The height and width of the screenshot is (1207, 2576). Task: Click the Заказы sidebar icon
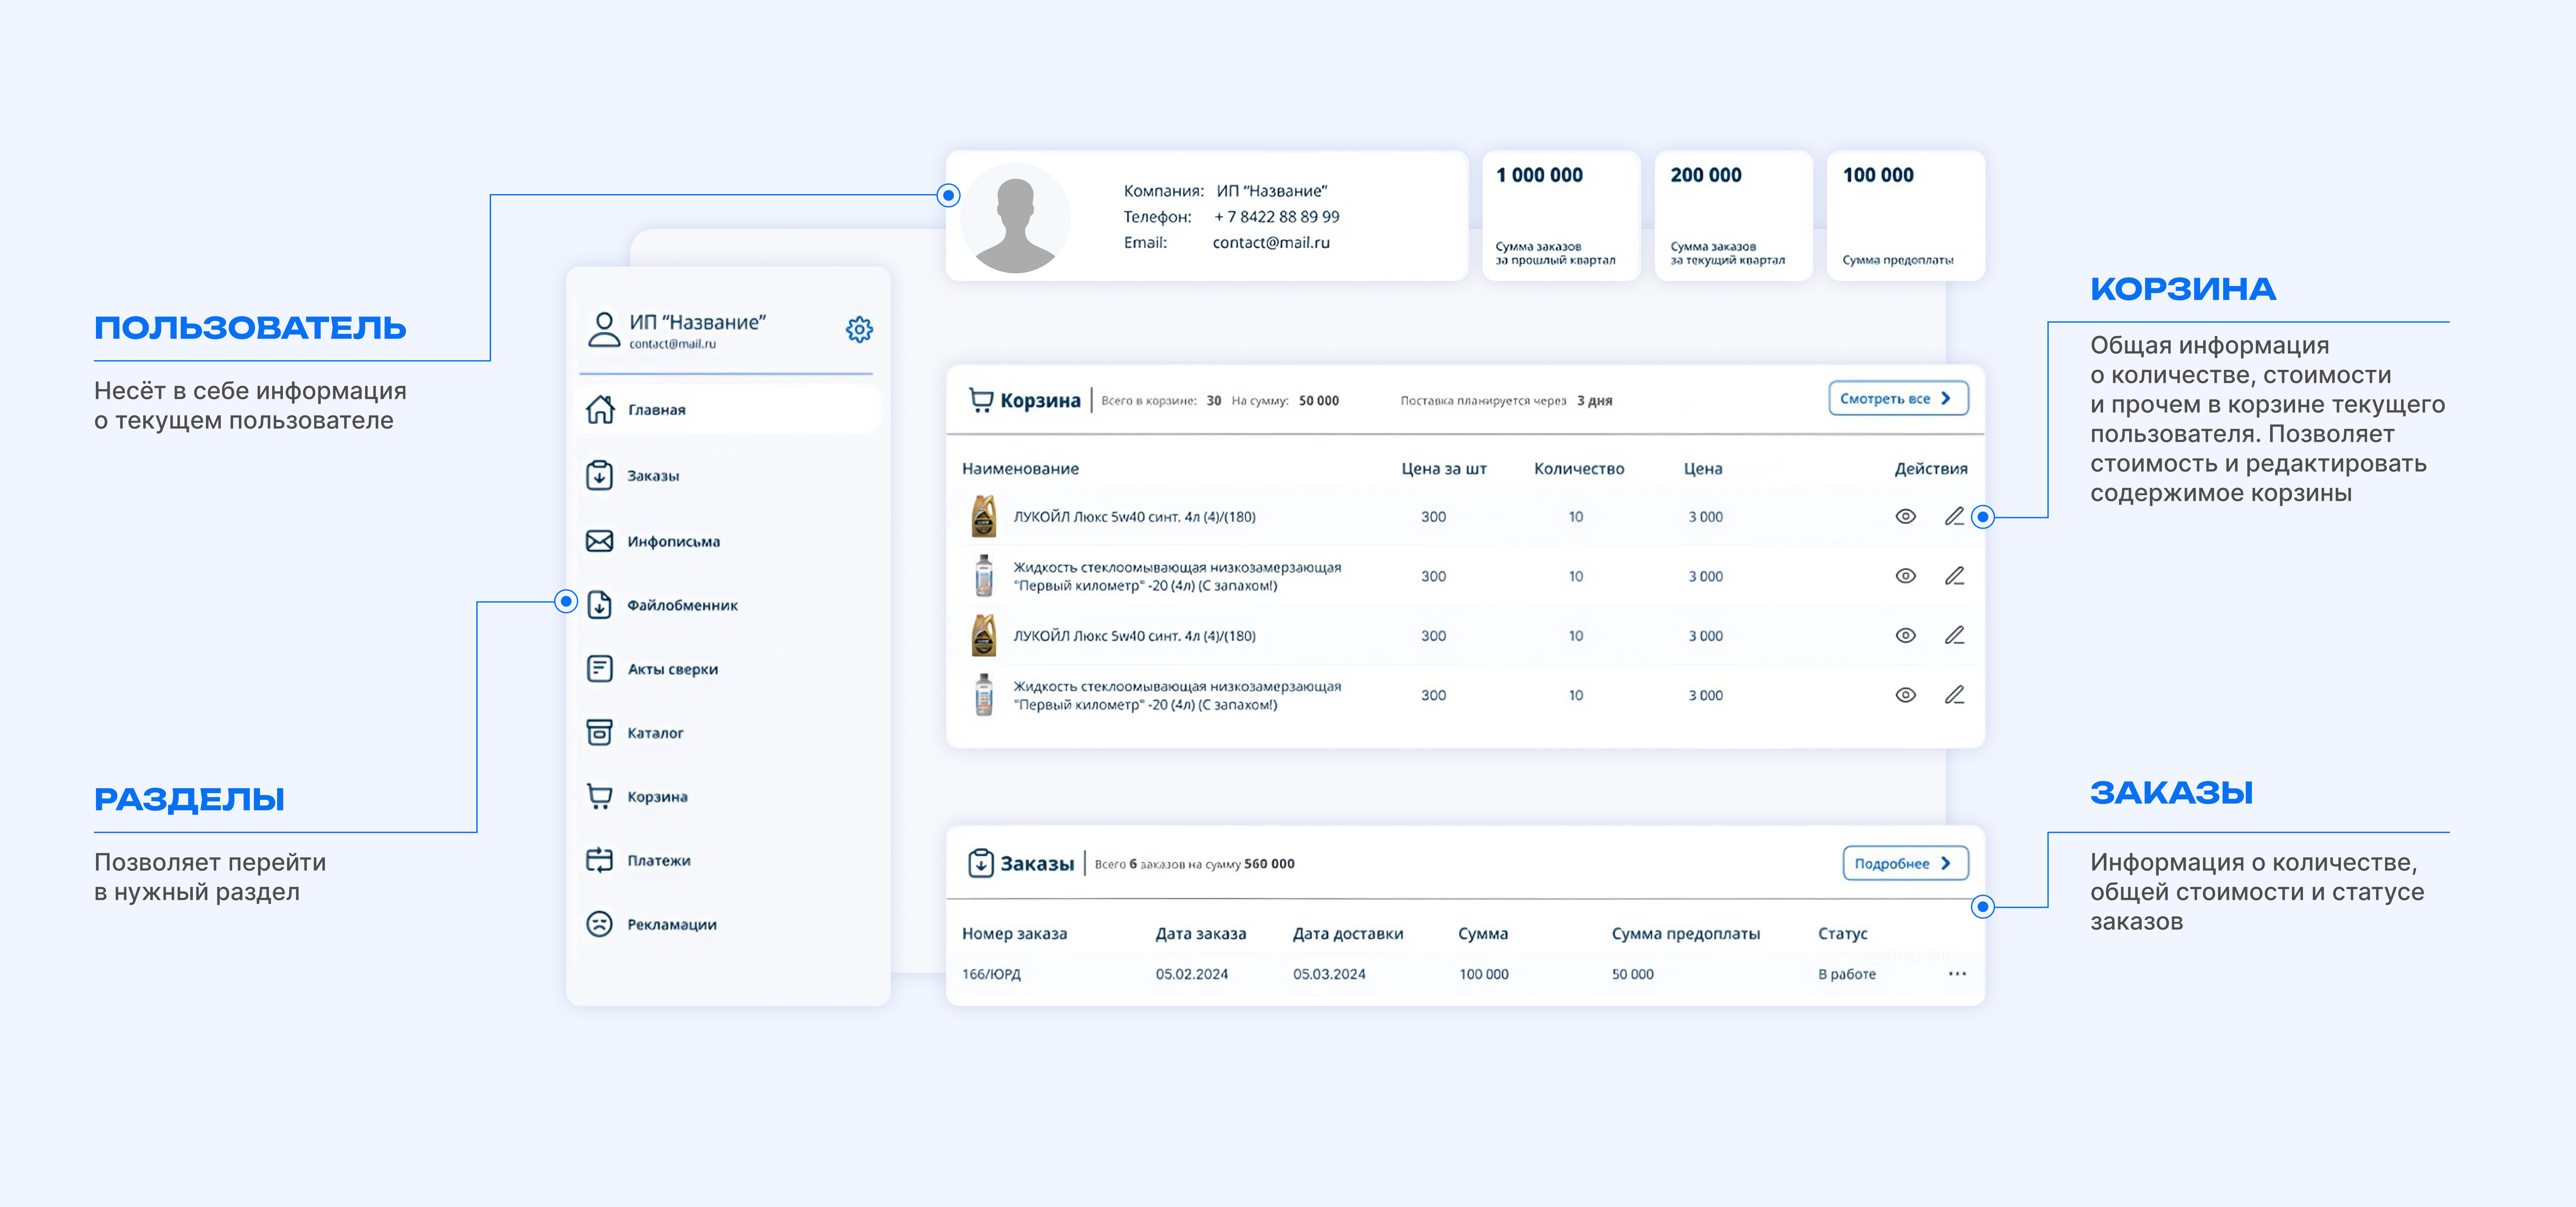point(599,476)
